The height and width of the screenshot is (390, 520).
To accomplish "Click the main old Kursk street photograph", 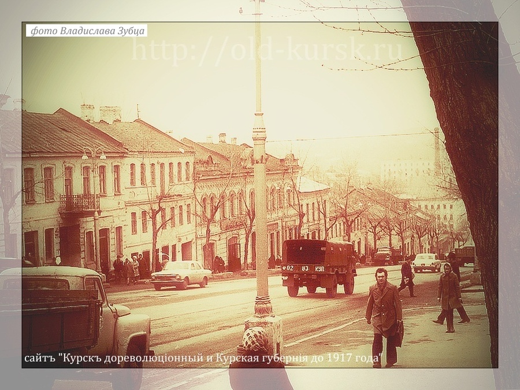I will (260, 195).
